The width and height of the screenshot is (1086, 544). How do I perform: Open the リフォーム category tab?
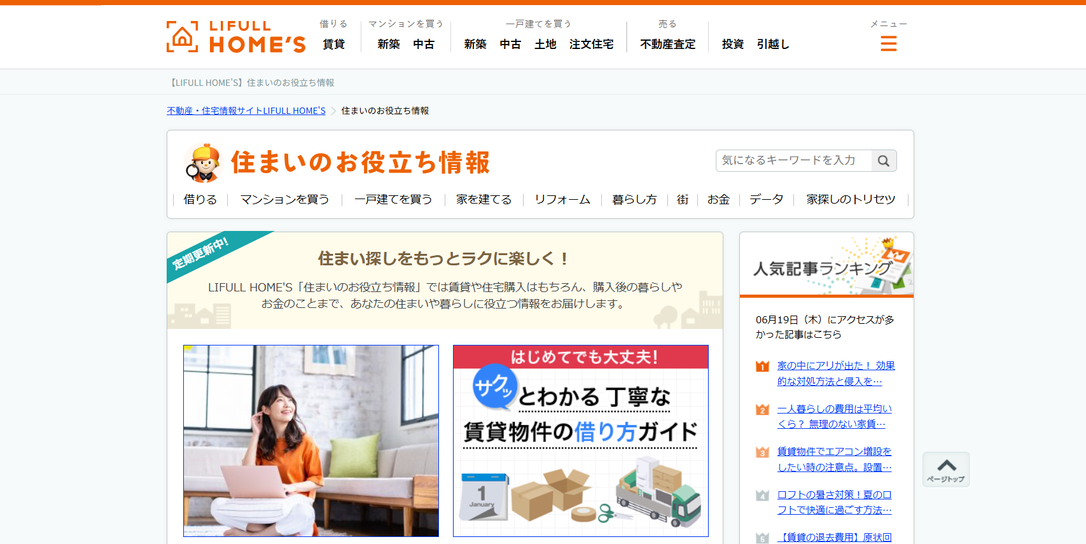[x=562, y=199]
